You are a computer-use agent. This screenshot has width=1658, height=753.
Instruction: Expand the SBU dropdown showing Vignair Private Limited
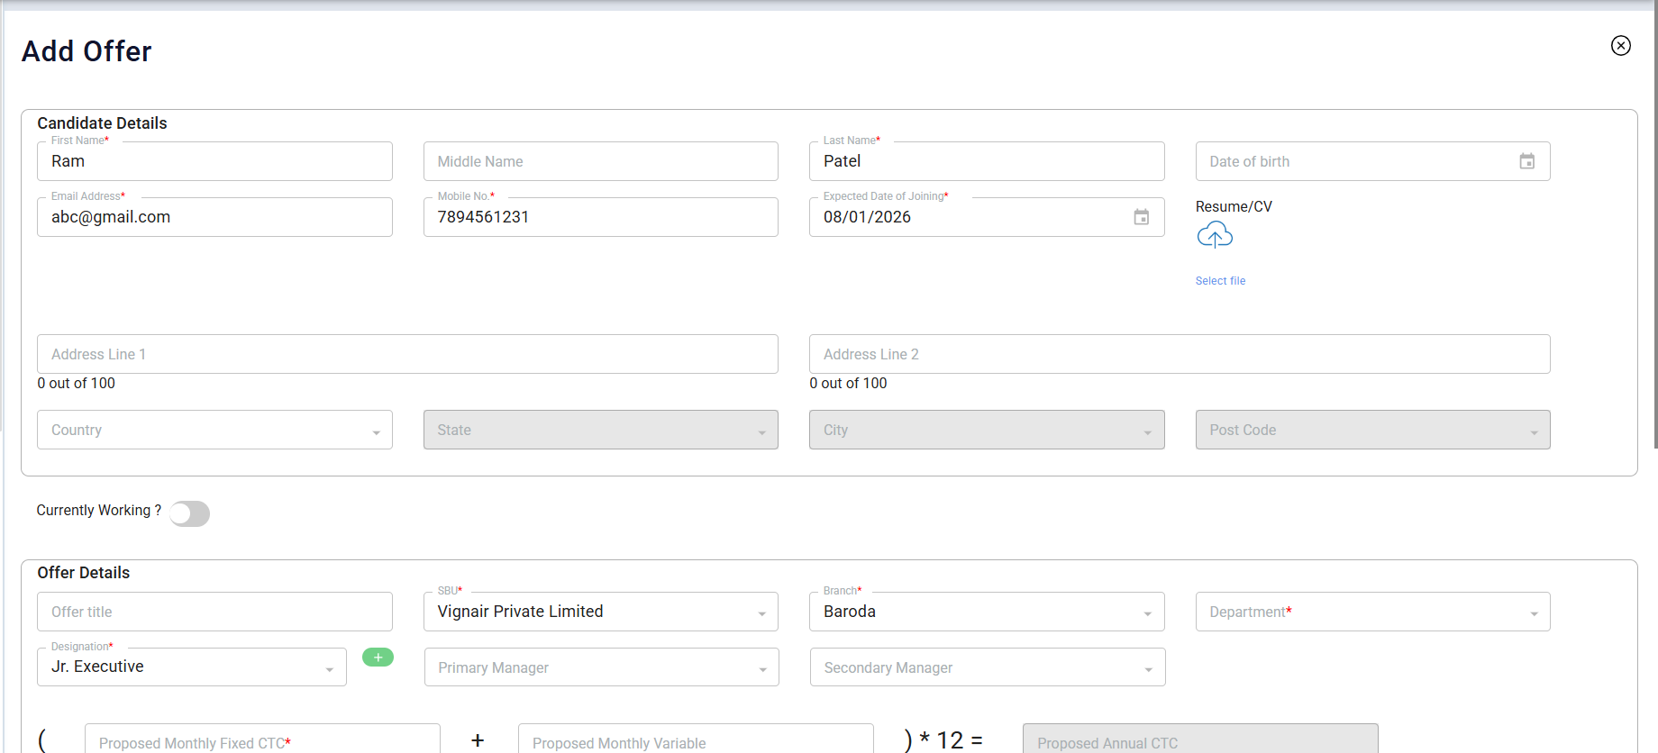601,612
